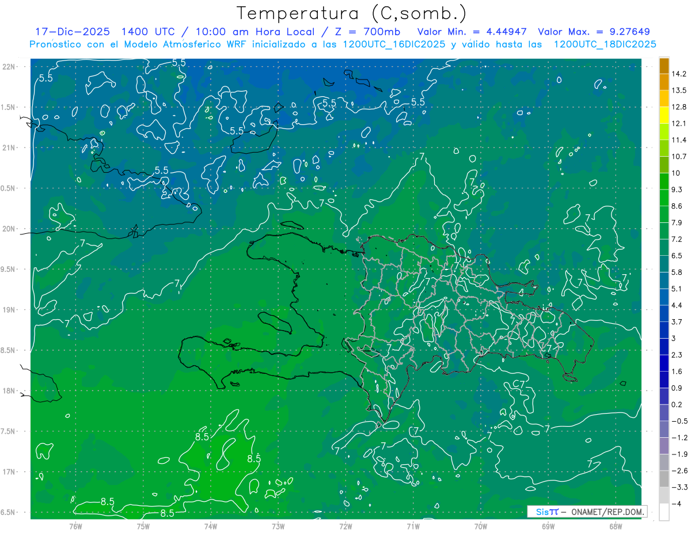Image resolution: width=691 pixels, height=534 pixels.
Task: Click the colorbar label '7.2'
Action: click(x=678, y=239)
